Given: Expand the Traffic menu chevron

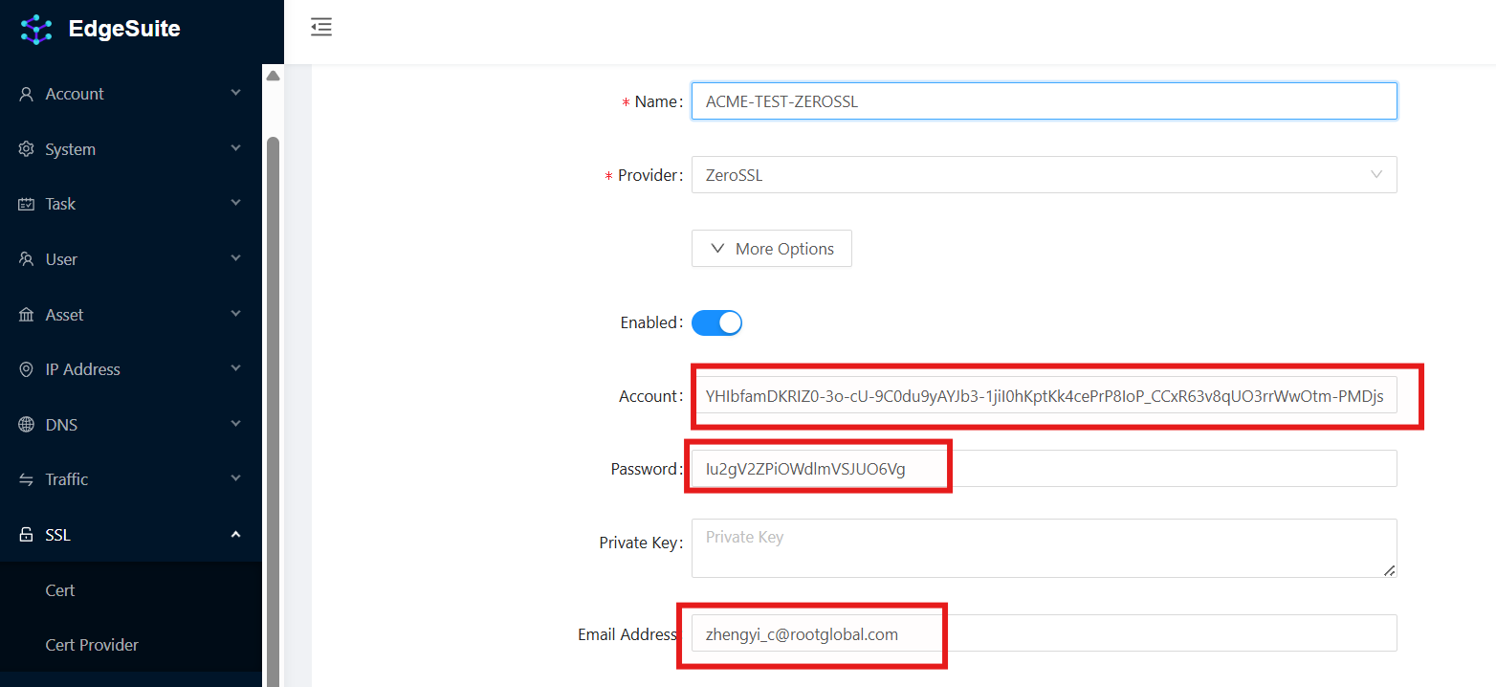Looking at the screenshot, I should click(x=235, y=479).
